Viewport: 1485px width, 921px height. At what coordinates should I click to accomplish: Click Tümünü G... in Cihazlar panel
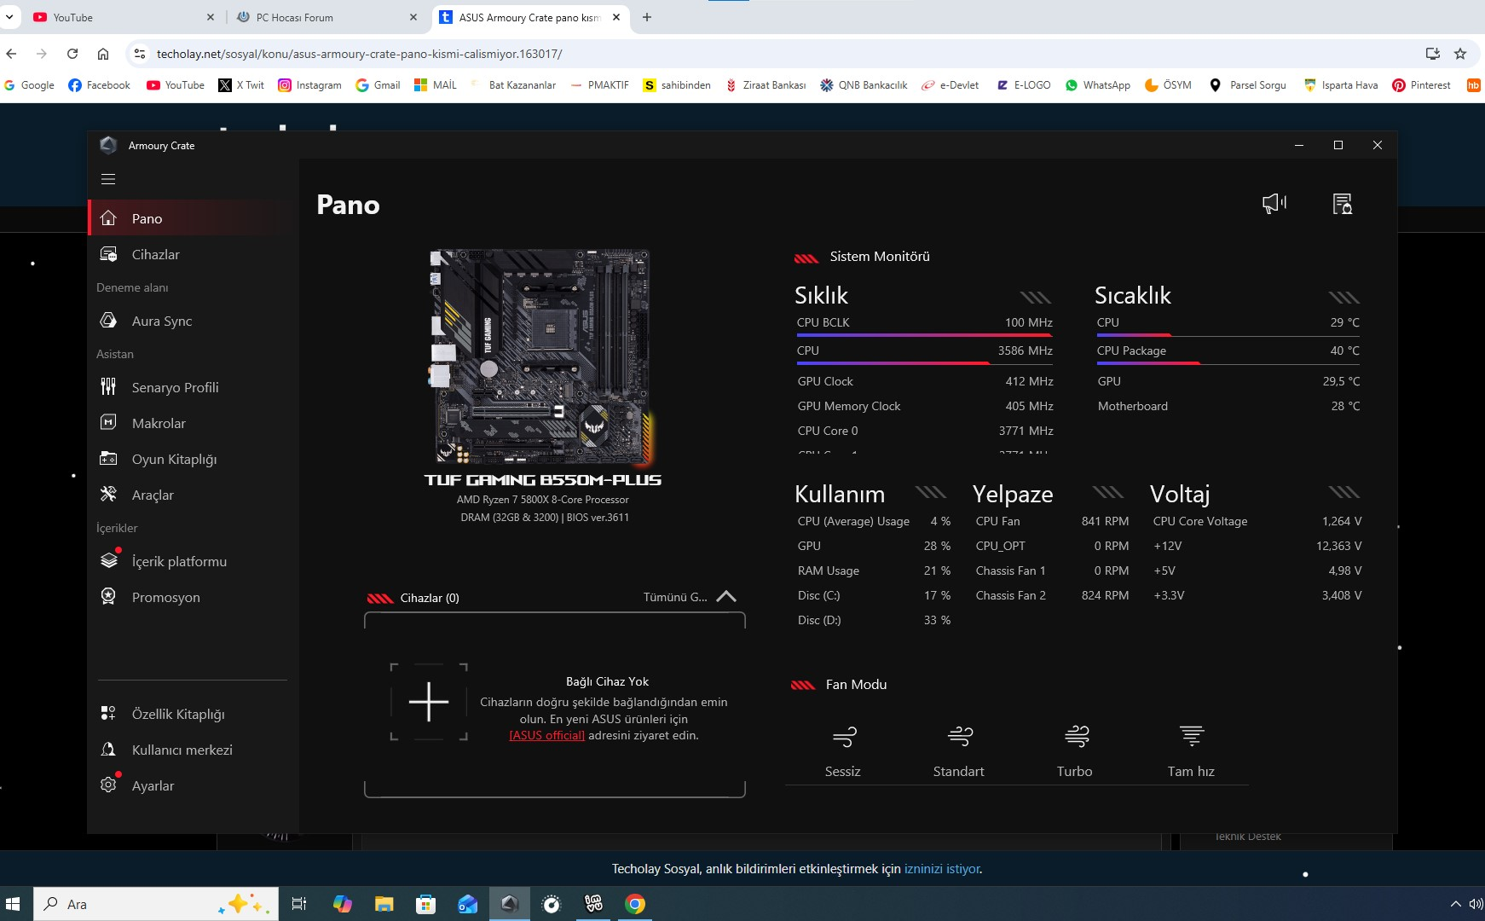click(x=675, y=597)
